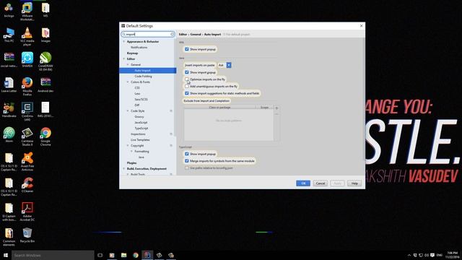Click OK to confirm settings
The height and width of the screenshot is (260, 462).
pos(303,183)
